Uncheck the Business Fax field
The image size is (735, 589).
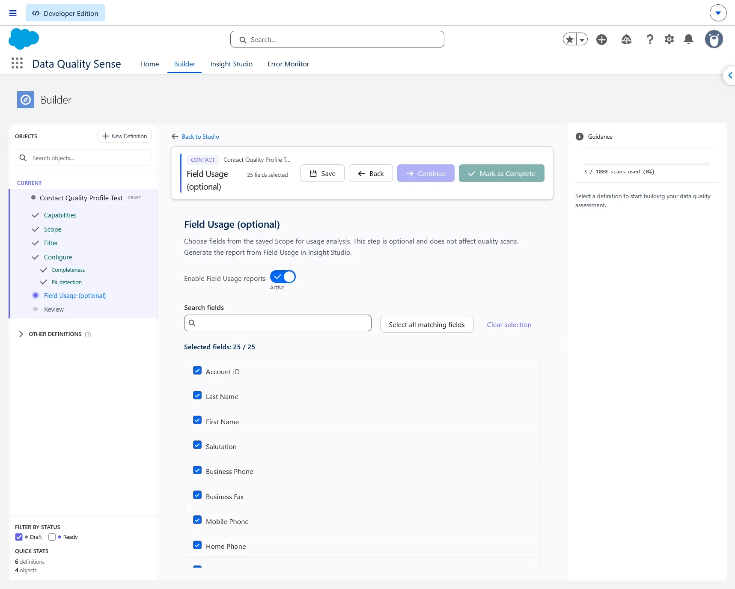197,495
